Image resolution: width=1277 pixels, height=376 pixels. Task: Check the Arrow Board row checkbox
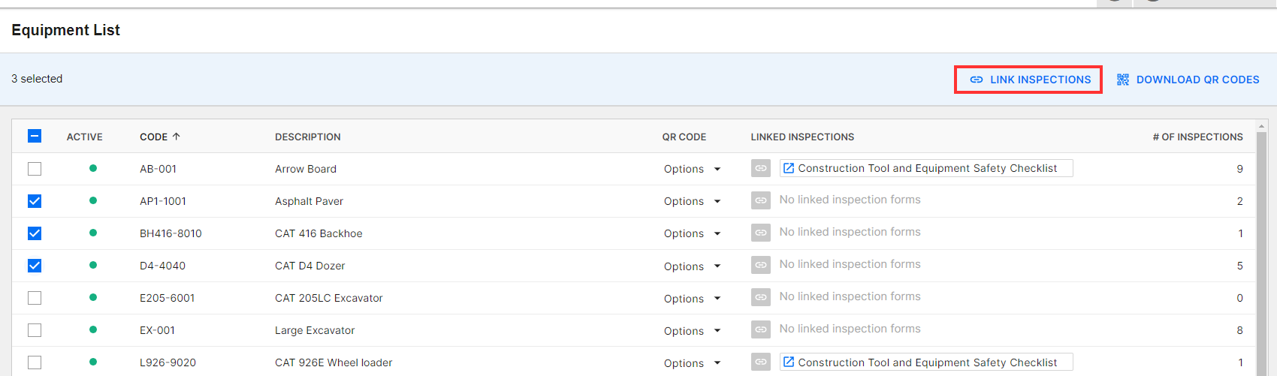click(35, 169)
